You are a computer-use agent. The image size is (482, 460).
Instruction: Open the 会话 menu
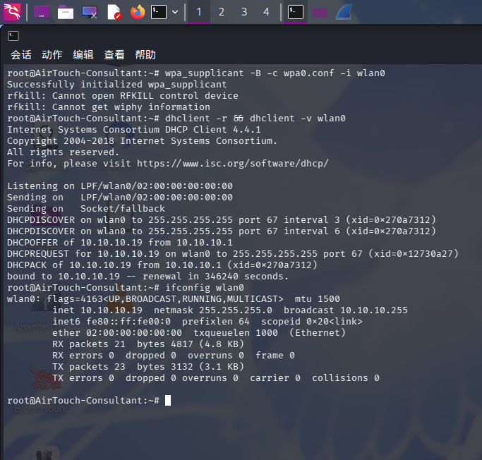point(21,55)
